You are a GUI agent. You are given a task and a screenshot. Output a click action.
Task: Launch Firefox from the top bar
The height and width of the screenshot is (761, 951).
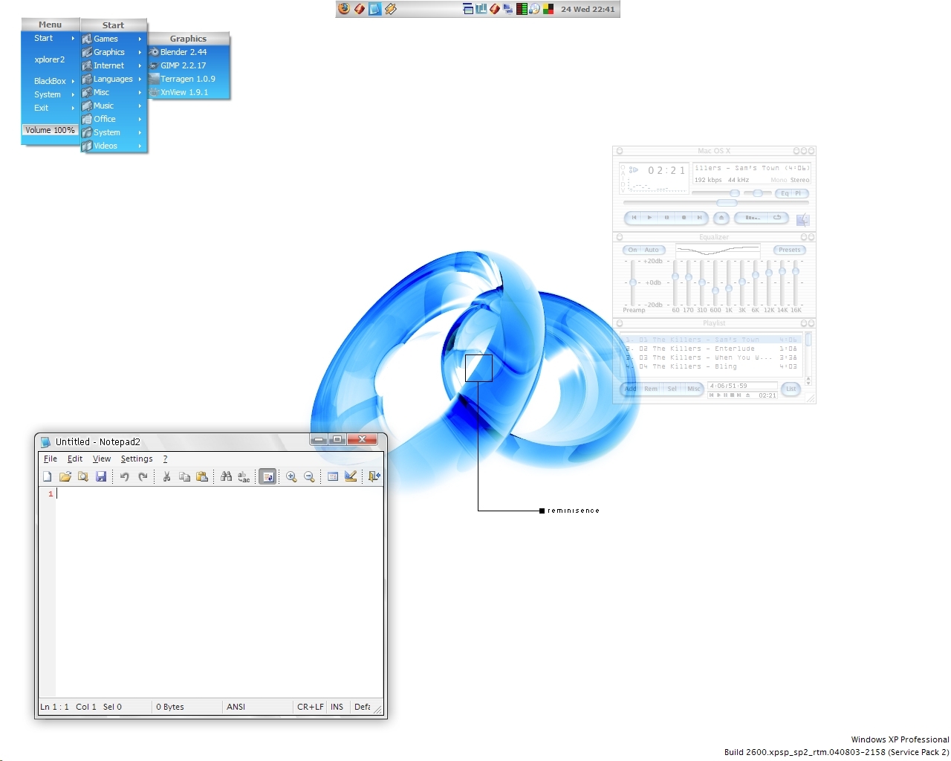(x=344, y=9)
